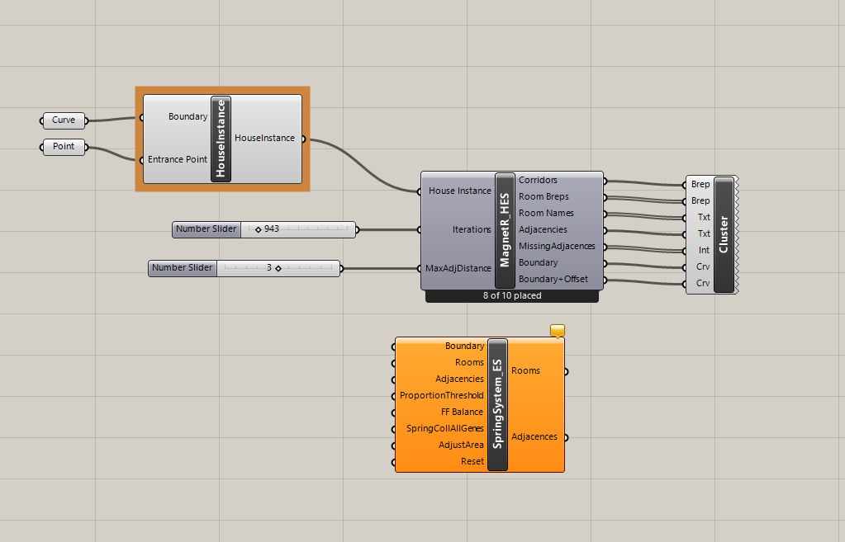
Task: Click the Room Names output label
Action: coord(546,213)
